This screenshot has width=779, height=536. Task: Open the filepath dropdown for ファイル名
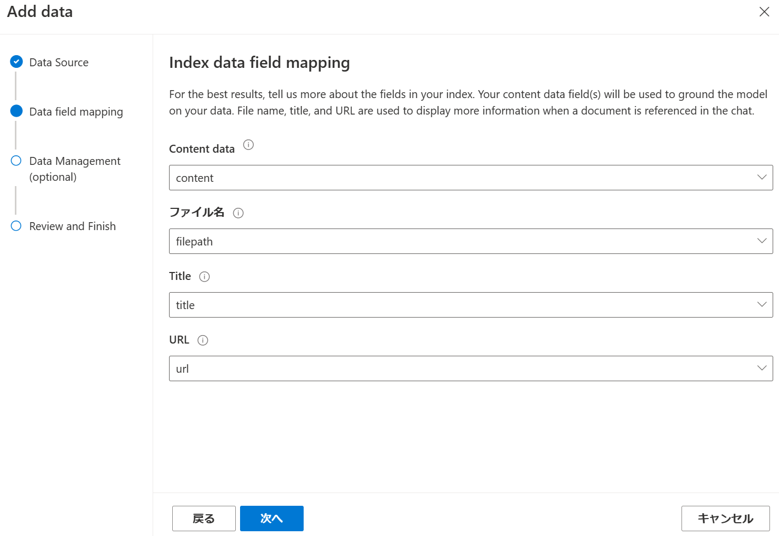click(x=762, y=241)
